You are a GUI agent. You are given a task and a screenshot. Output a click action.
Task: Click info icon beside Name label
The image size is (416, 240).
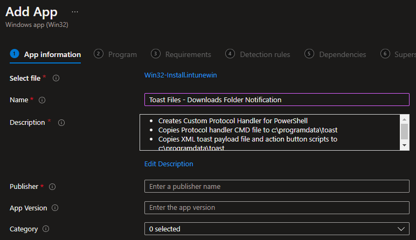(42, 100)
